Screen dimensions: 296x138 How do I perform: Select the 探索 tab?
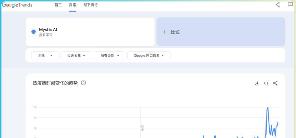pyautogui.click(x=72, y=5)
